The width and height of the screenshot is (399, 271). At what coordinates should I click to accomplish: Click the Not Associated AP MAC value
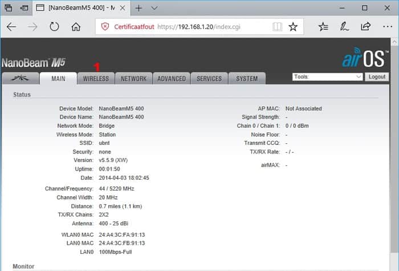304,108
